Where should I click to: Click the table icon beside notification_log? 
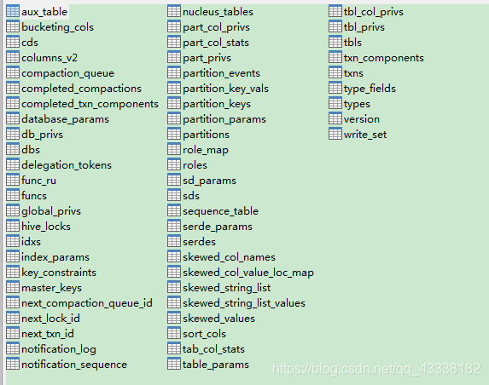pyautogui.click(x=13, y=349)
